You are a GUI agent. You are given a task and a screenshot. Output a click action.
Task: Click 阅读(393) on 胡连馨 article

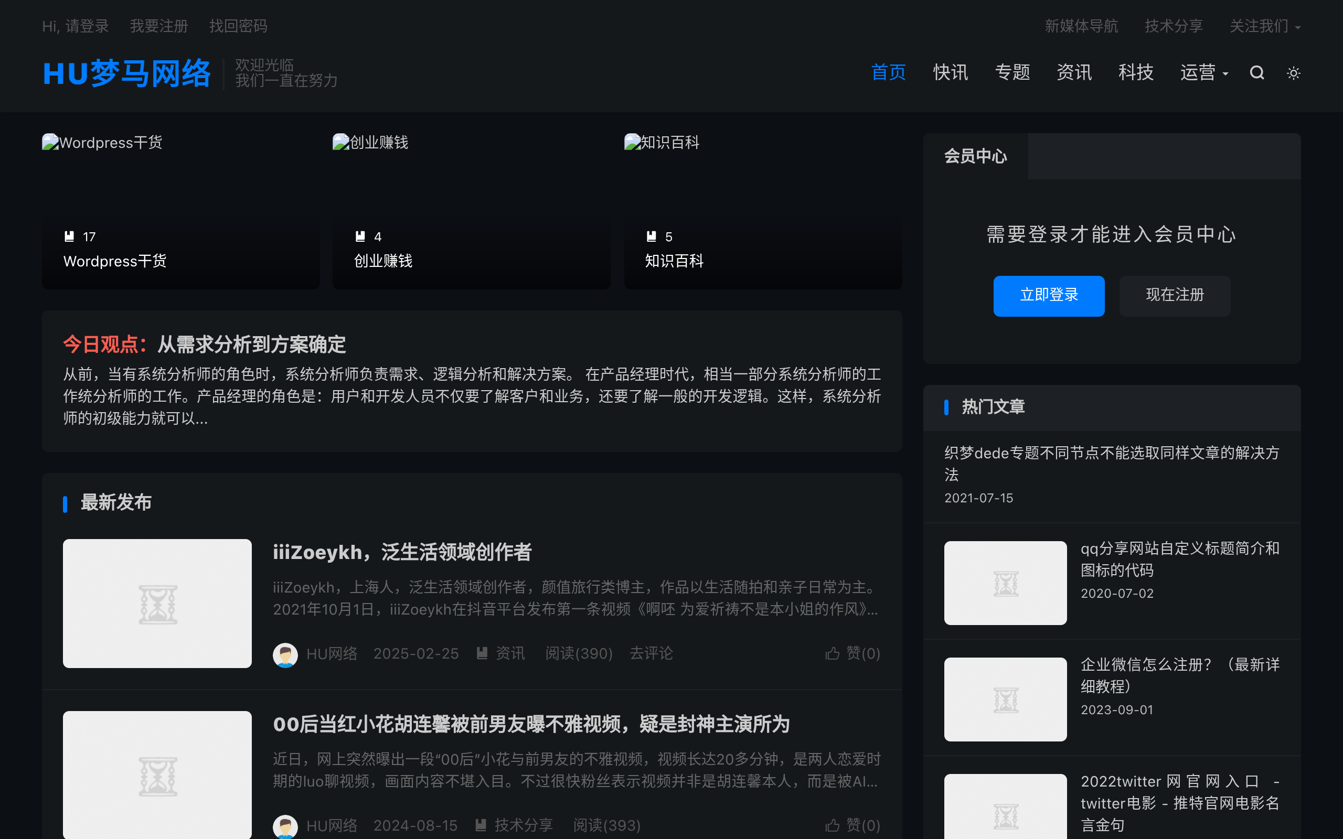(x=606, y=826)
